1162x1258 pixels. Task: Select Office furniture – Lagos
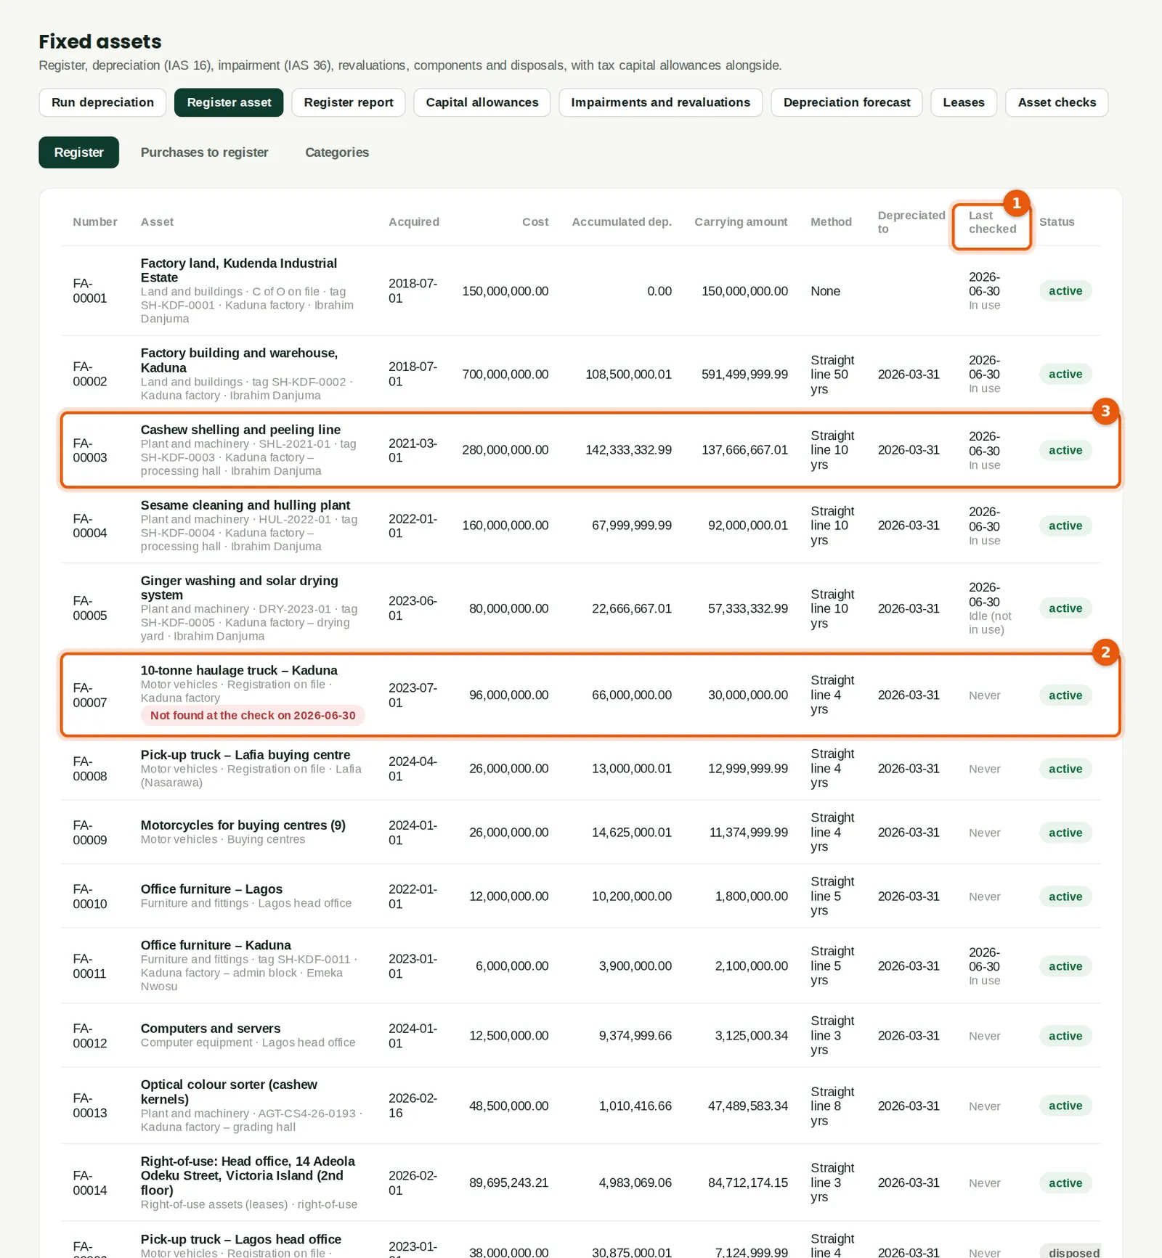pos(211,889)
